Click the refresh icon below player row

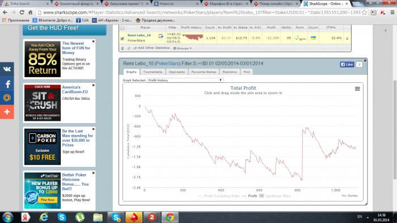(x=129, y=48)
